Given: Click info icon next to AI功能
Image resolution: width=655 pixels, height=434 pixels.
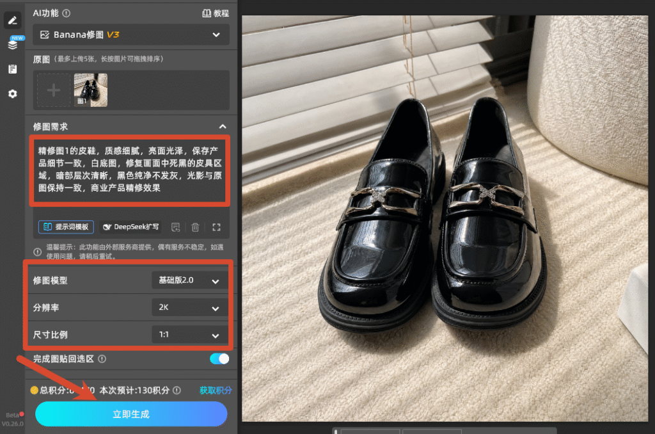Looking at the screenshot, I should click(67, 13).
